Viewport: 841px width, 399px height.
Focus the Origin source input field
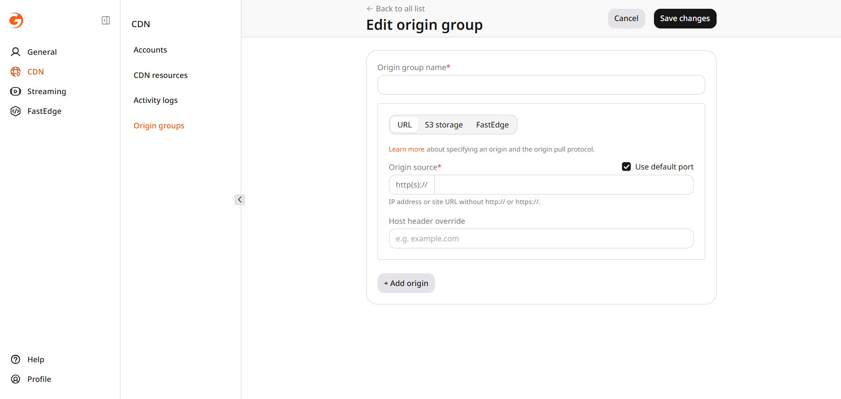tap(564, 185)
